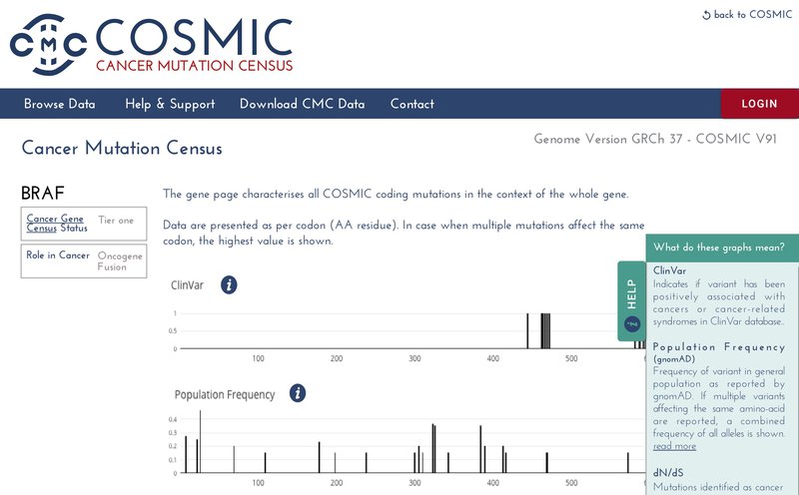
Task: Open the Help & Support menu
Action: [170, 104]
